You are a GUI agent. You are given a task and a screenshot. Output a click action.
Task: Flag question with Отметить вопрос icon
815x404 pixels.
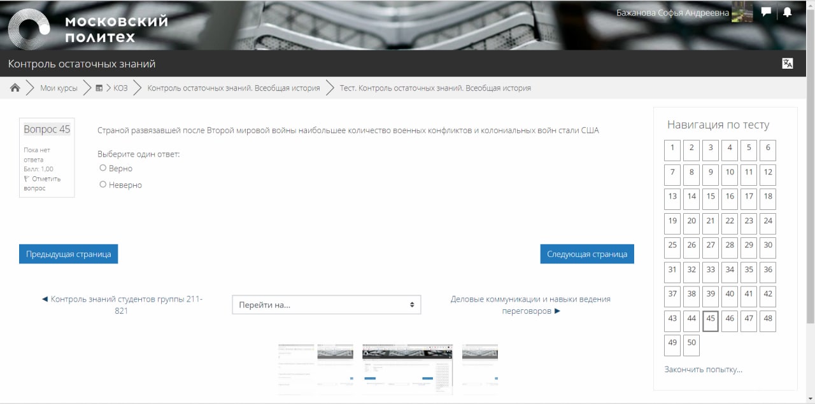click(x=27, y=179)
